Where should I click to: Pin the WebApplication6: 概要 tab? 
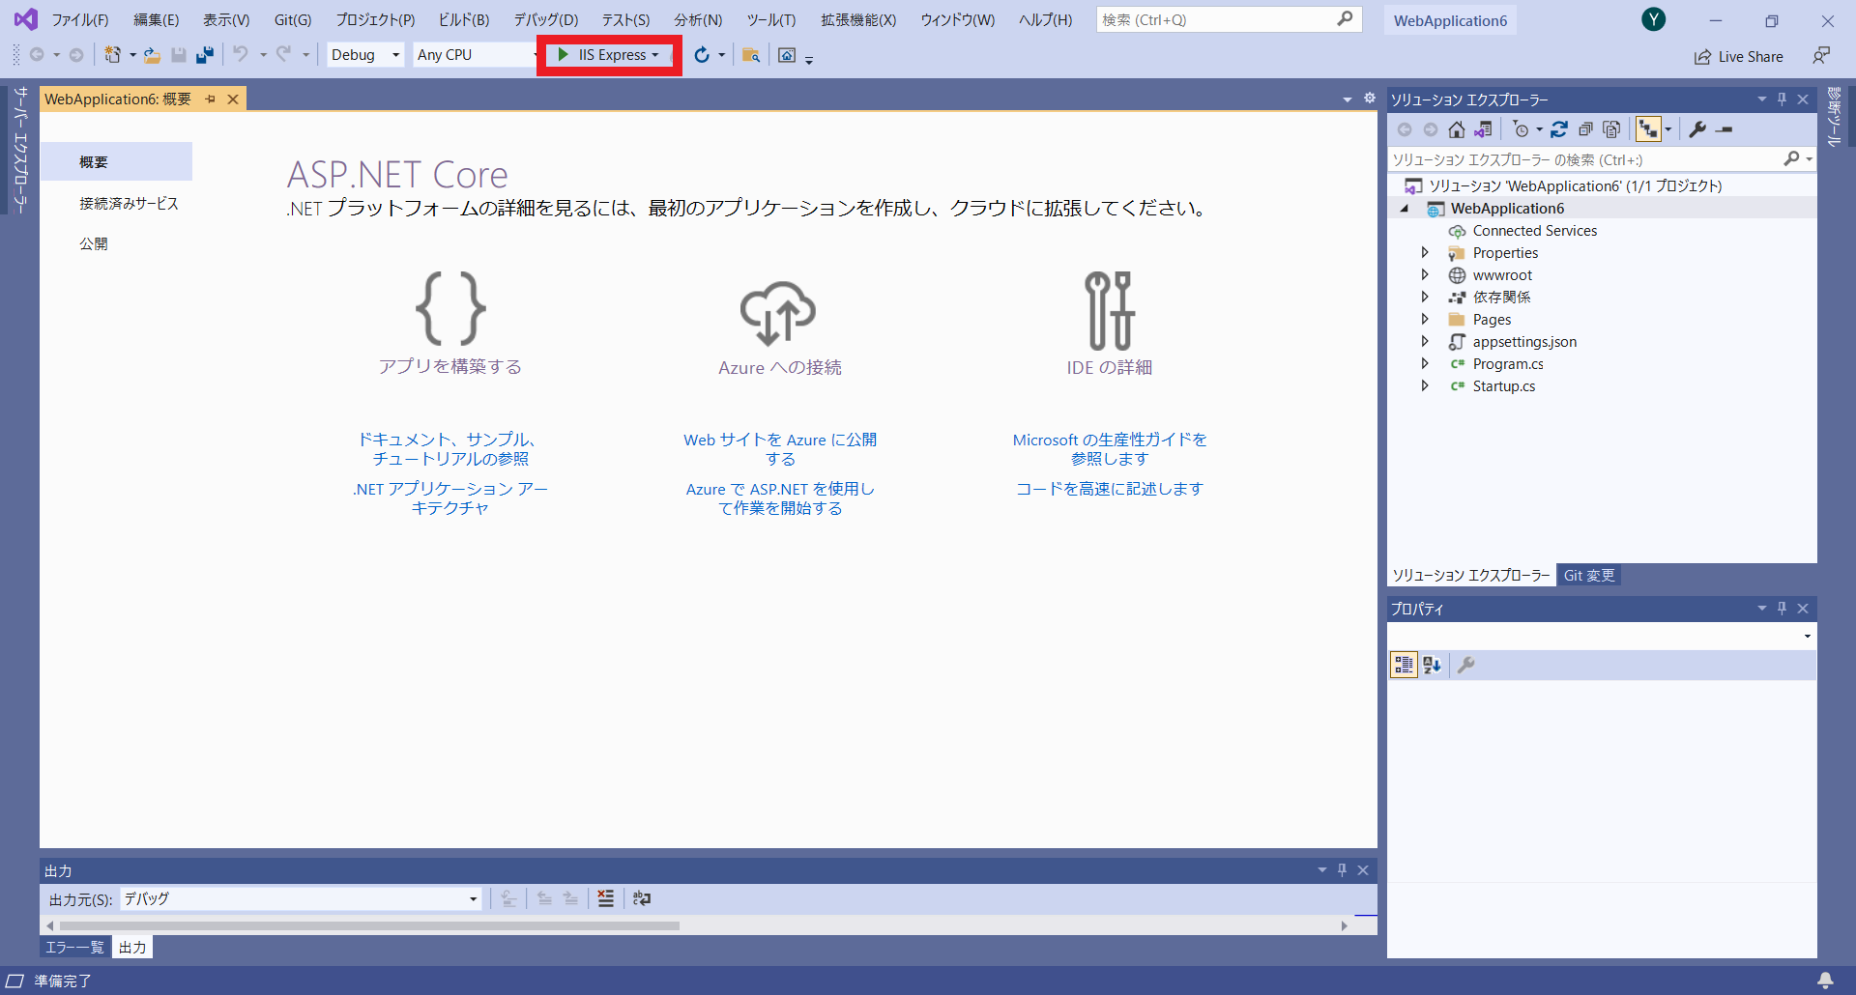click(x=210, y=99)
